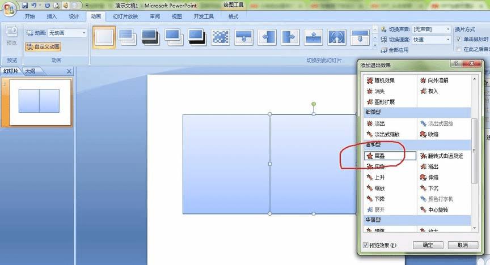This screenshot has width=490, height=265.
Task: Apply the fade through black transition
Action: pos(150,37)
